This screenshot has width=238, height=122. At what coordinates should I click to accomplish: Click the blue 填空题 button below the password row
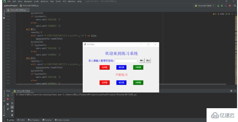(x=121, y=67)
